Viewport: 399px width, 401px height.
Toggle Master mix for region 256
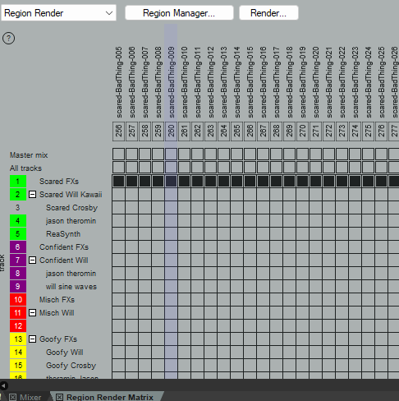(118, 154)
